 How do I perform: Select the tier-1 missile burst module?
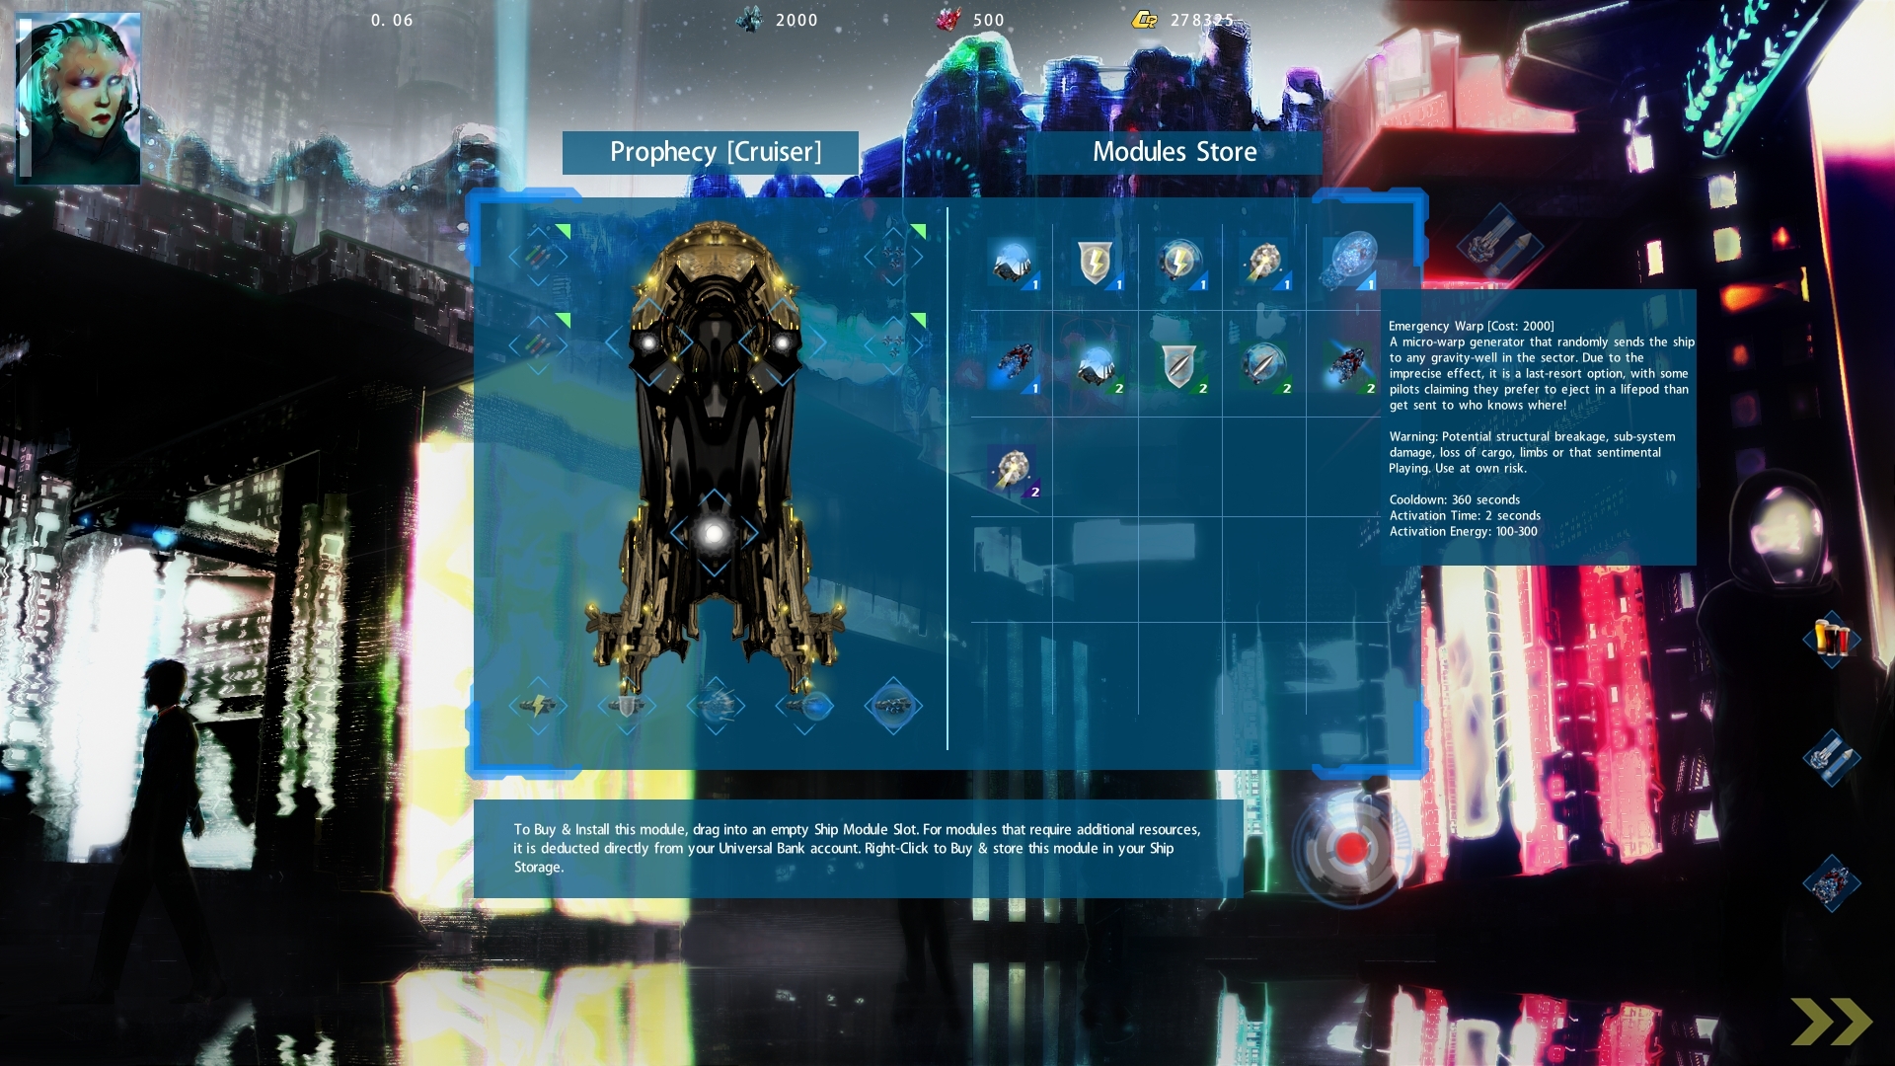1264,260
